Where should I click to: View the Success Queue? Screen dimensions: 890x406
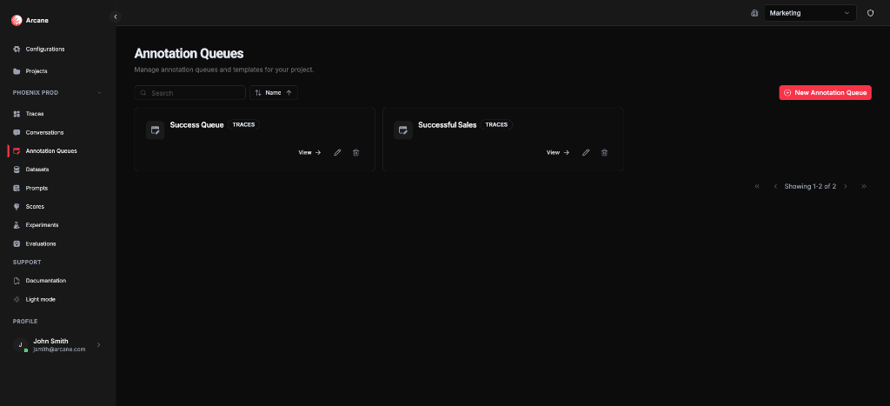click(x=309, y=152)
